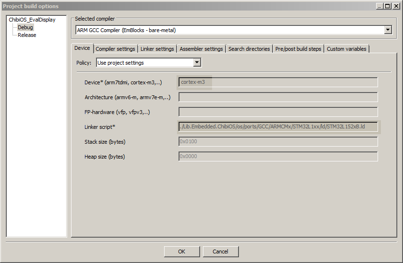Open the Pre/post build steps tab
The image size is (403, 263).
[298, 49]
